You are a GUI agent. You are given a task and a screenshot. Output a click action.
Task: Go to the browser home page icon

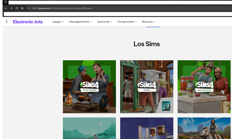tap(22, 8)
